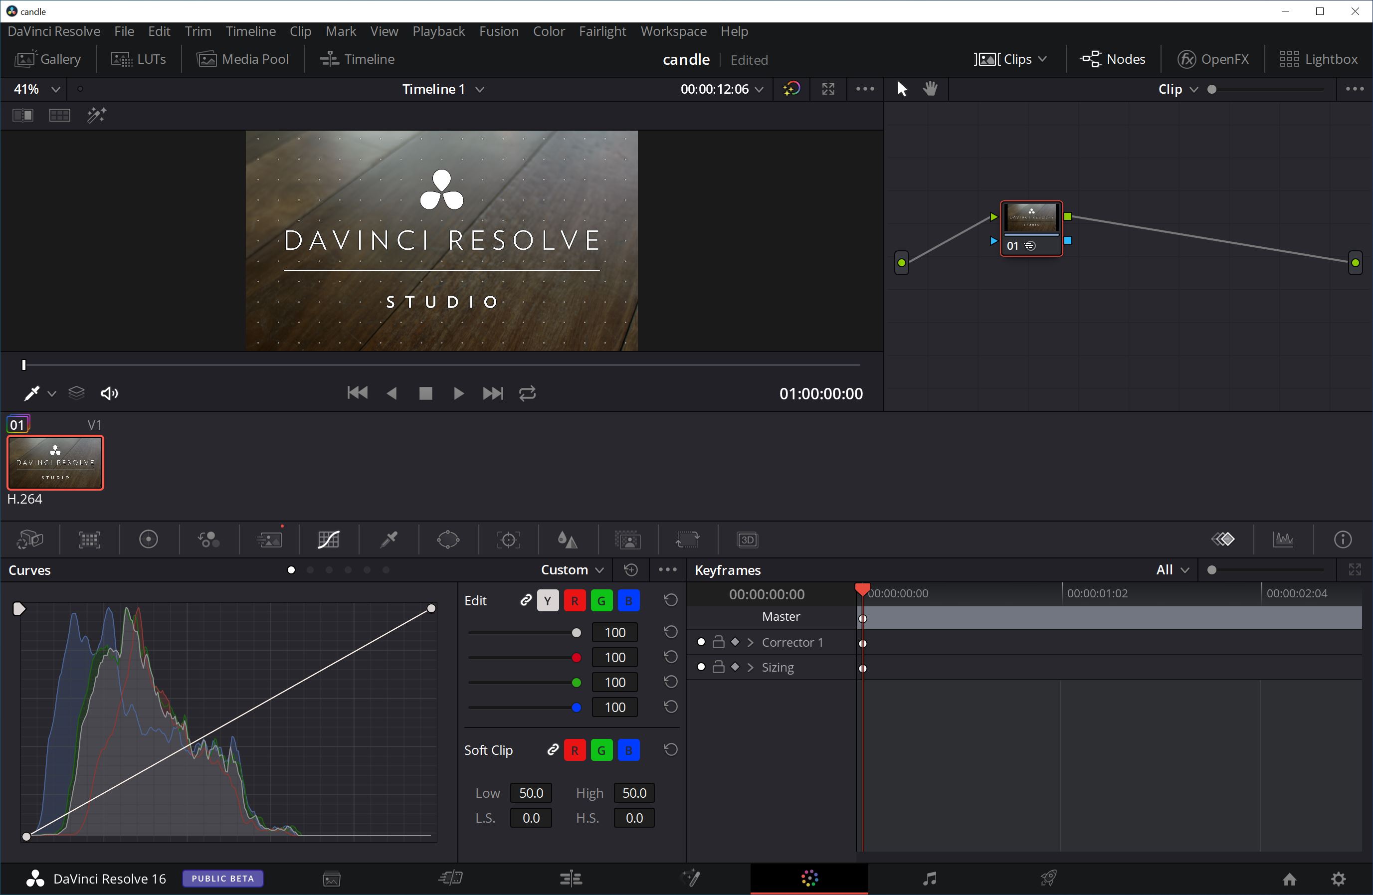Click the Image Wipe viewer icon

click(x=22, y=115)
